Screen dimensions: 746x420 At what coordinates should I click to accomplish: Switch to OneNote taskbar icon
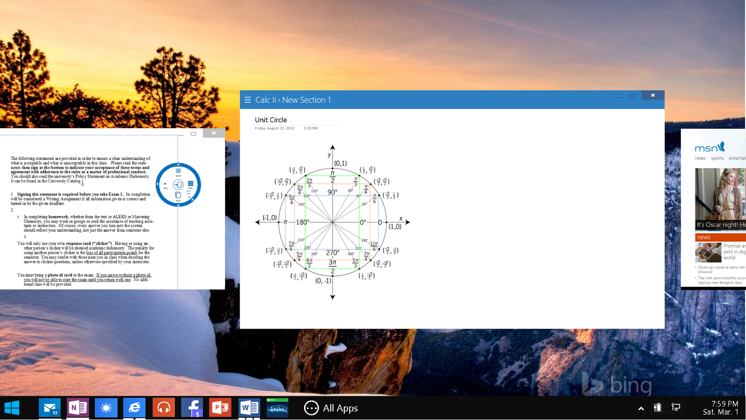click(x=78, y=408)
